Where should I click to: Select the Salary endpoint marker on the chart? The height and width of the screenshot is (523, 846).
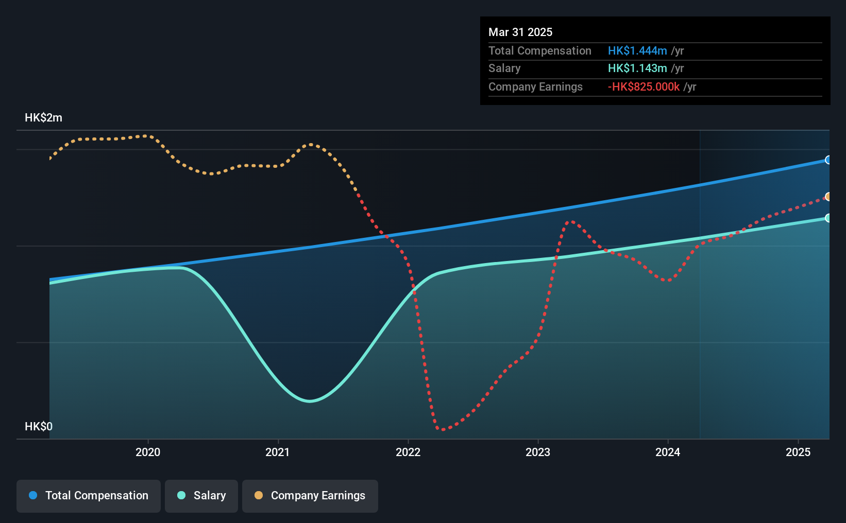click(828, 218)
